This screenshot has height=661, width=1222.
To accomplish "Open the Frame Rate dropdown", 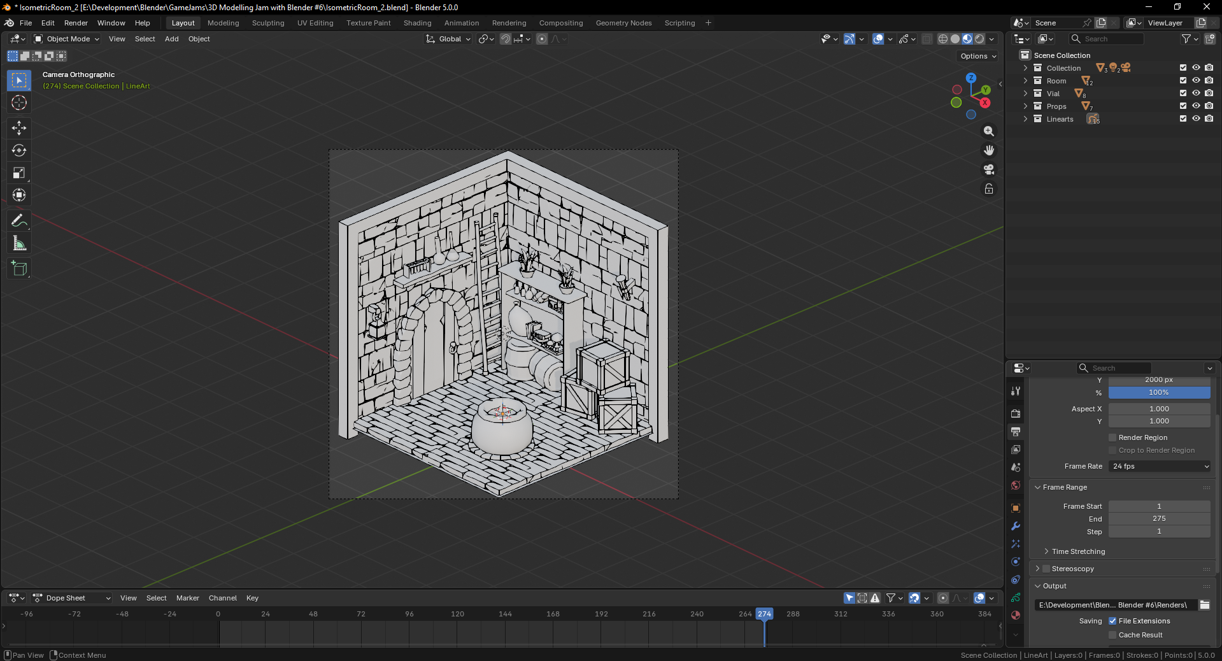I will point(1159,466).
